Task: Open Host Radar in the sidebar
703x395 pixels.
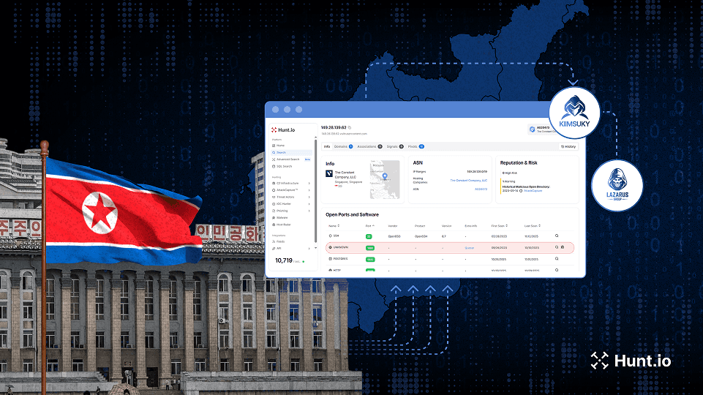Action: [283, 225]
